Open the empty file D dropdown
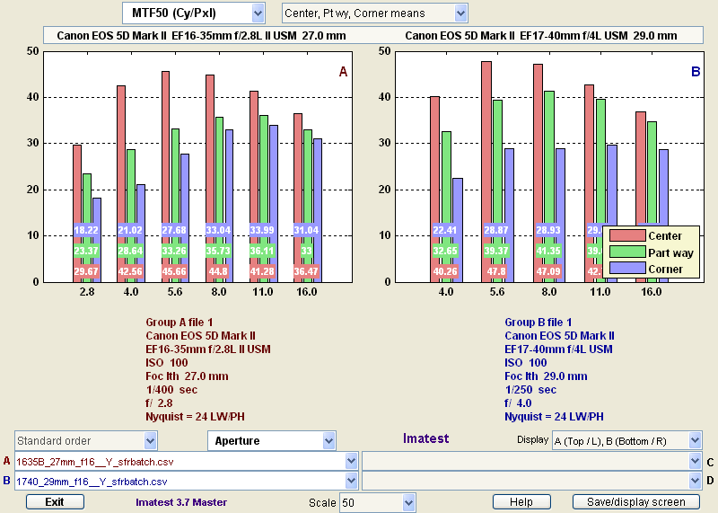 pyautogui.click(x=531, y=482)
